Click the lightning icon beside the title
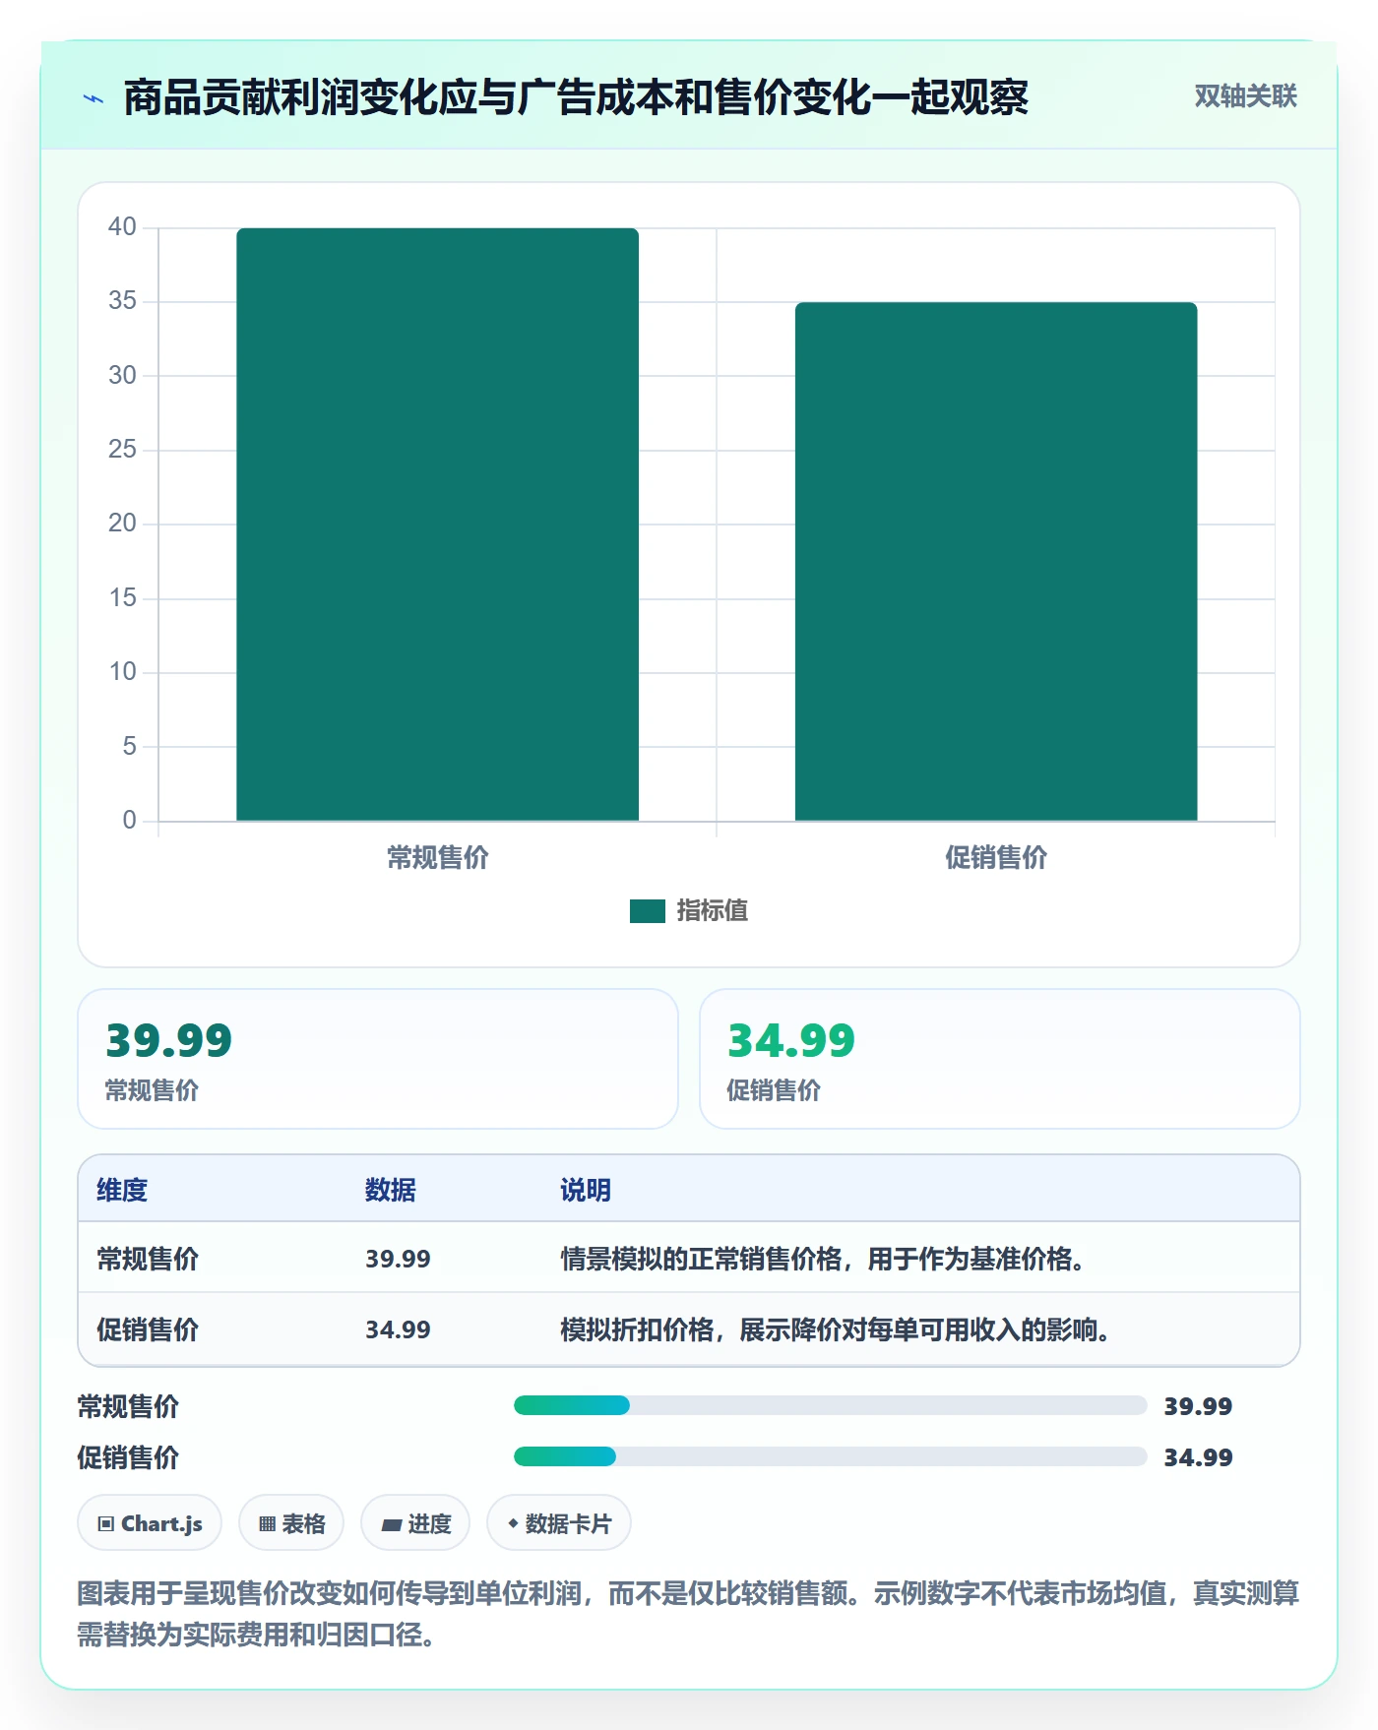 (x=94, y=98)
